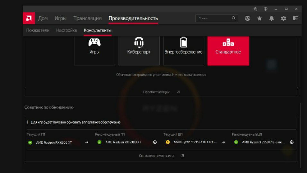Click yellow warning icon by current CPU
This screenshot has height=173, width=307.
[x=168, y=142]
